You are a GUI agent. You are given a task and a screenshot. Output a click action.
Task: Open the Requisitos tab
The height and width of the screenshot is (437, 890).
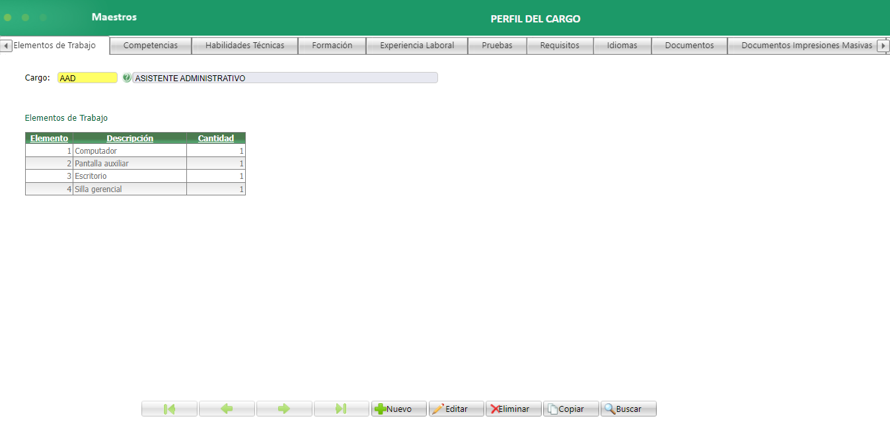560,46
